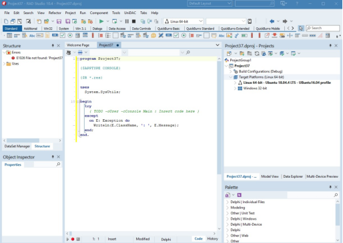Click refresh icon in Projects toolbar
The width and height of the screenshot is (343, 243).
pos(257,53)
